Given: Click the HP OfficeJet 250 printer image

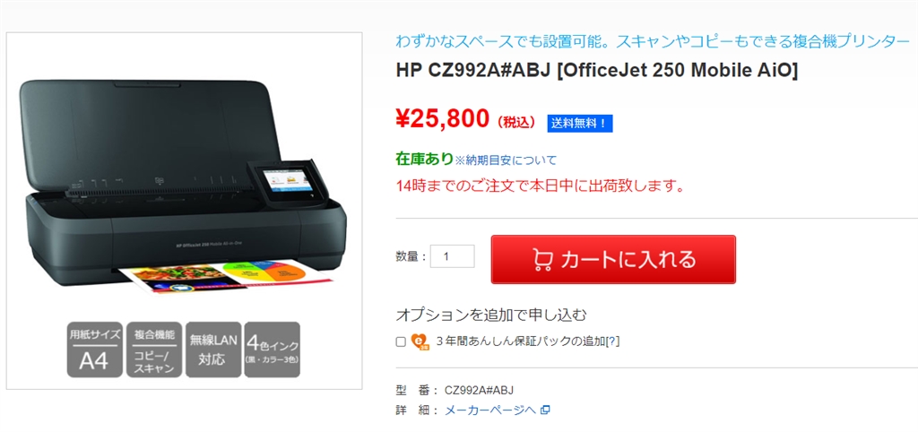Looking at the screenshot, I should pos(183,187).
